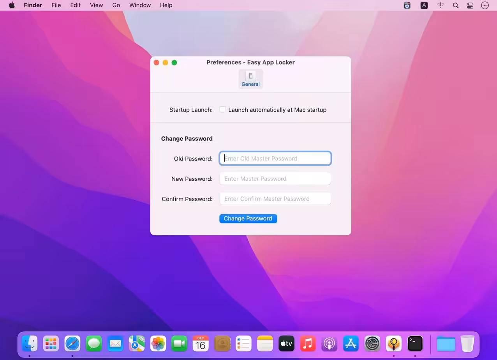Minimize the Easy App Locker window
497x360 pixels.
coord(166,62)
